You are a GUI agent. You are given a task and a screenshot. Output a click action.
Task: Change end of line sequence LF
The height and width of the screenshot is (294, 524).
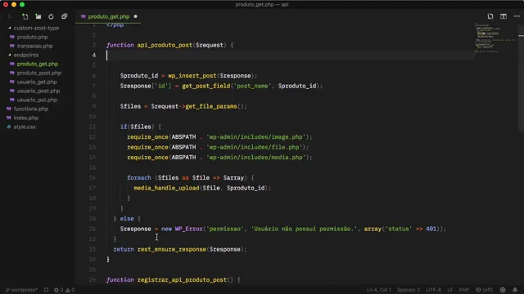point(450,290)
